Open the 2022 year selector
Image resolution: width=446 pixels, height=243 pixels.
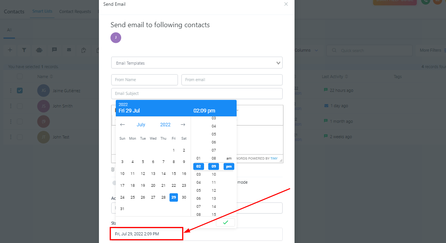tap(165, 125)
